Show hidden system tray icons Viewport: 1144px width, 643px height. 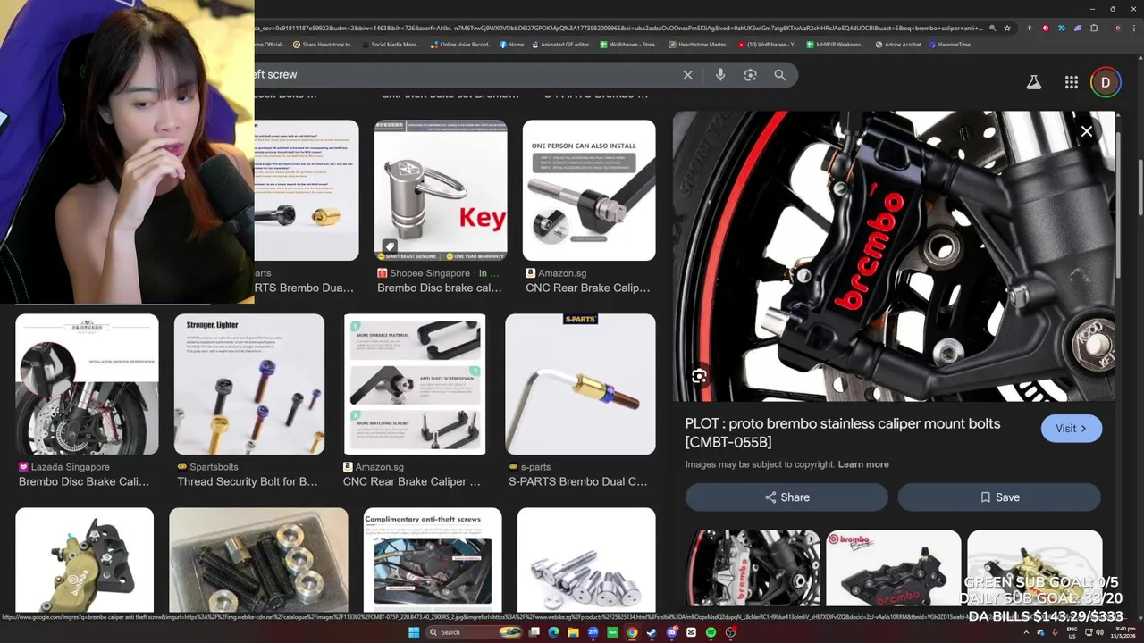click(1026, 632)
